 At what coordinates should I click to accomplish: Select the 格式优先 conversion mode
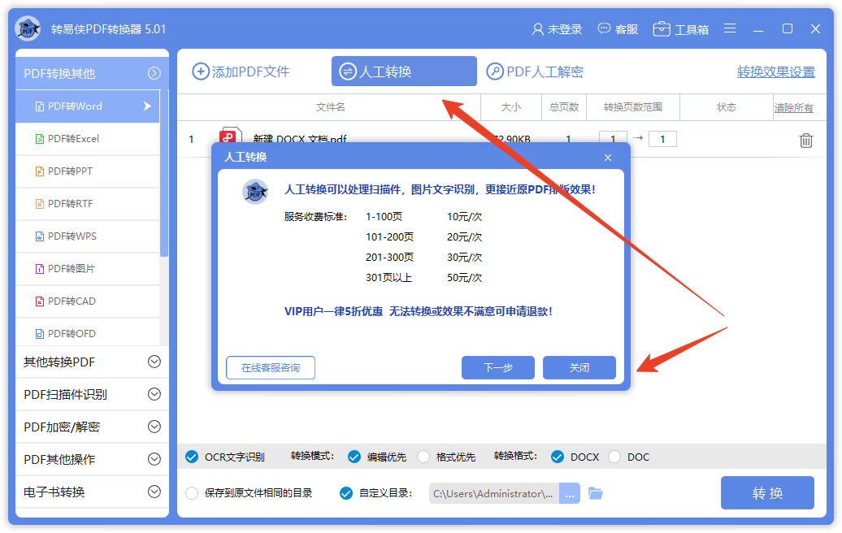click(423, 456)
